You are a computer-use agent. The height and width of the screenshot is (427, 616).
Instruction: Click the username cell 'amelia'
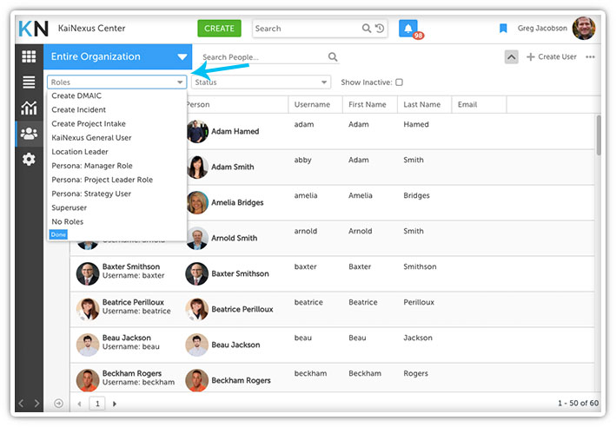point(306,196)
